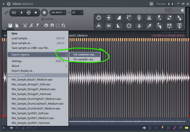Expand the Export regions submenu arrow
This screenshot has width=190, height=132.
point(66,54)
